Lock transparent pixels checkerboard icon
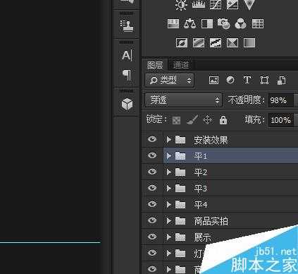The width and height of the screenshot is (298, 274). [x=176, y=120]
